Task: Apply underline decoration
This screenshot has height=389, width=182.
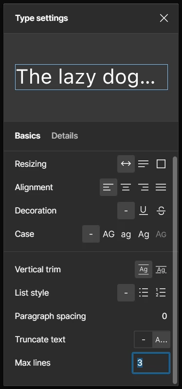Action: (143, 211)
